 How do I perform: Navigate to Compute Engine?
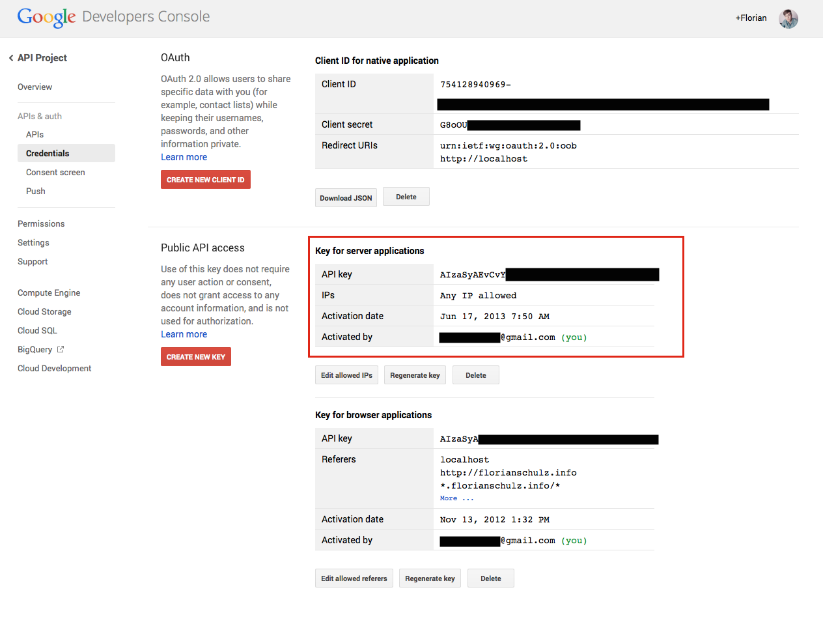click(49, 293)
